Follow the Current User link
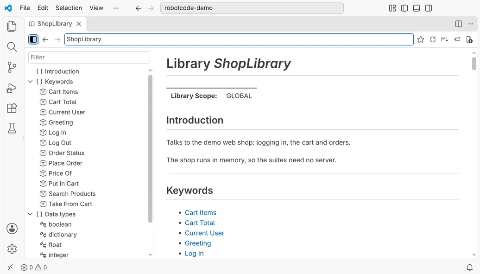The width and height of the screenshot is (480, 274). coord(204,233)
